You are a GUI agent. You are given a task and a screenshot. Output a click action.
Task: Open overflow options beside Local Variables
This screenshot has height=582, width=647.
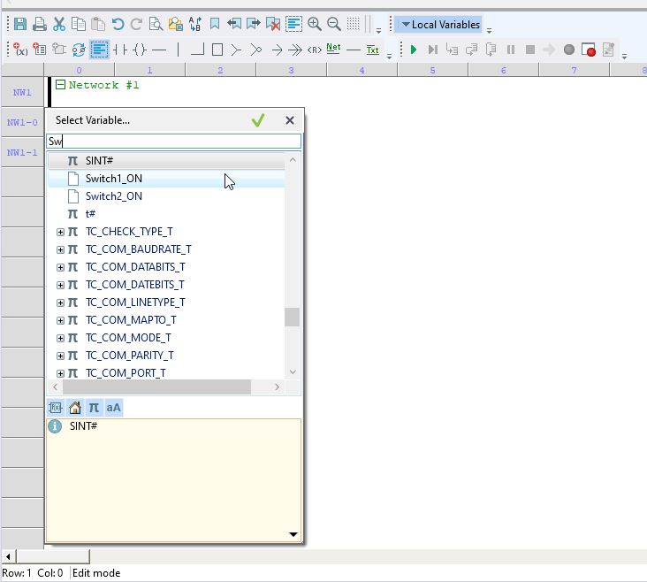[x=489, y=31]
